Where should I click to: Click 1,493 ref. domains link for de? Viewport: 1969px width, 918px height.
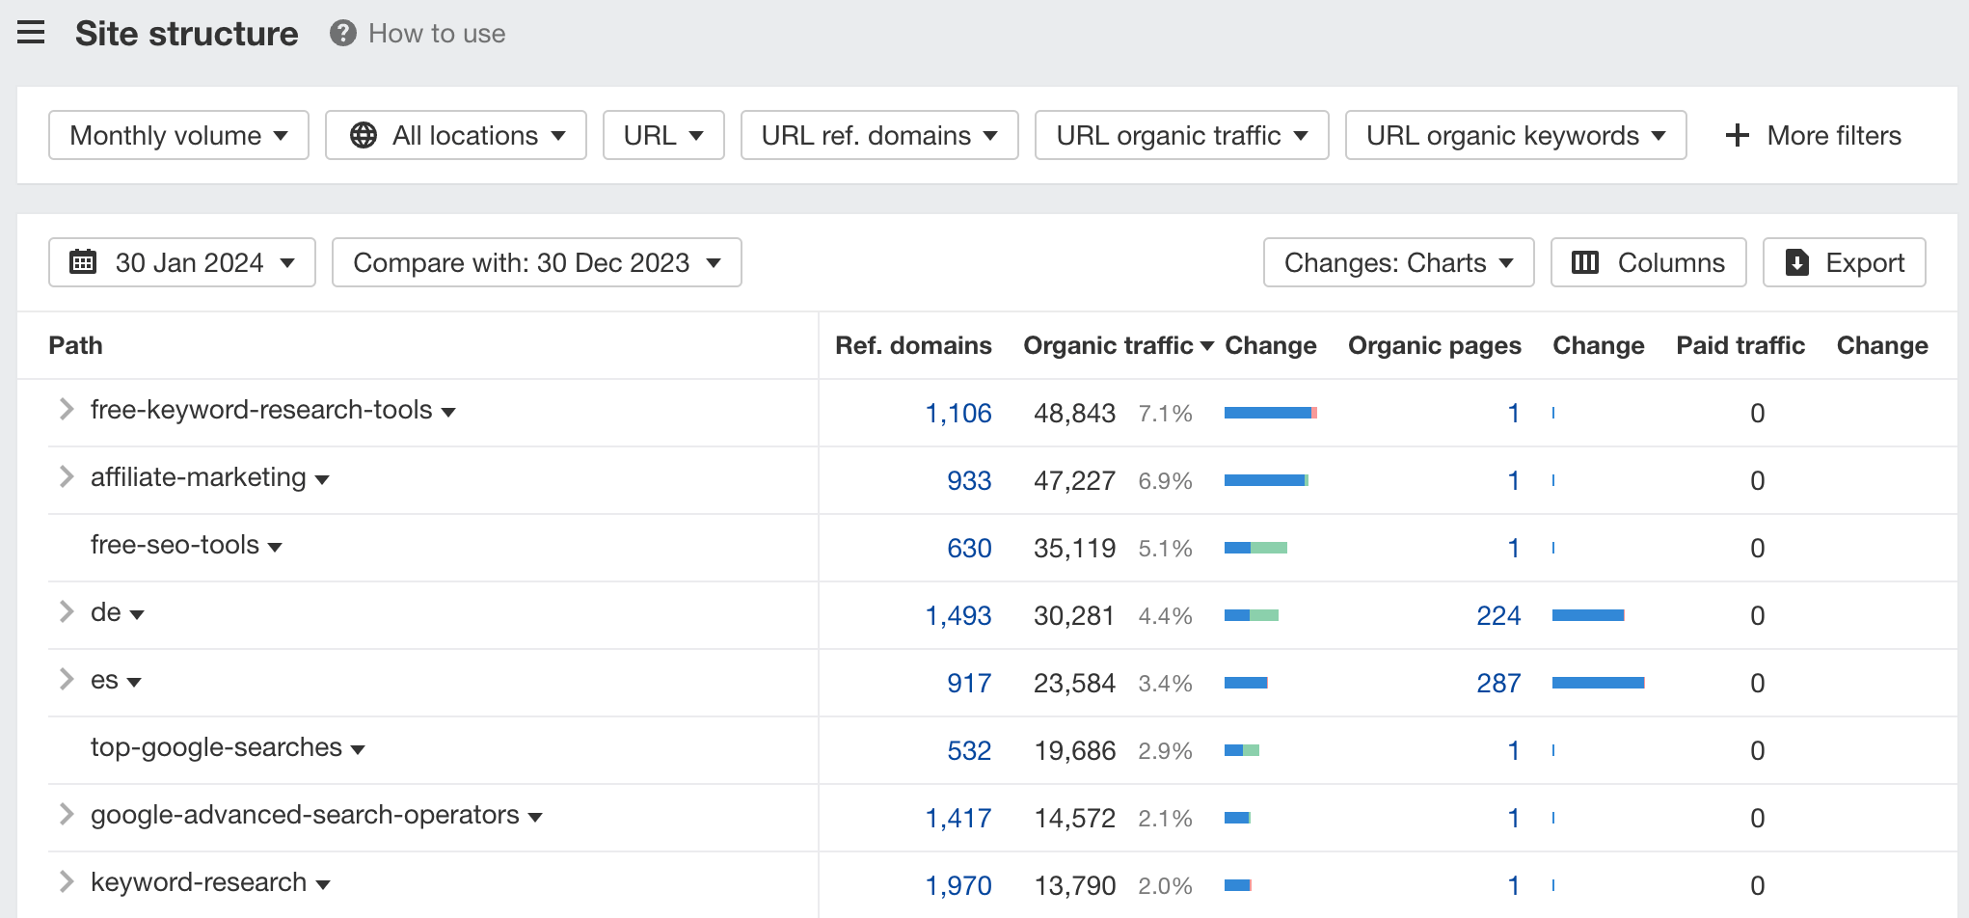pos(958,615)
